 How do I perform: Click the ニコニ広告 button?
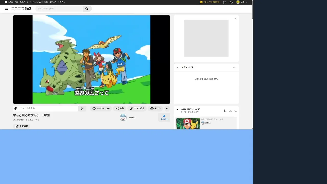pyautogui.click(x=137, y=109)
